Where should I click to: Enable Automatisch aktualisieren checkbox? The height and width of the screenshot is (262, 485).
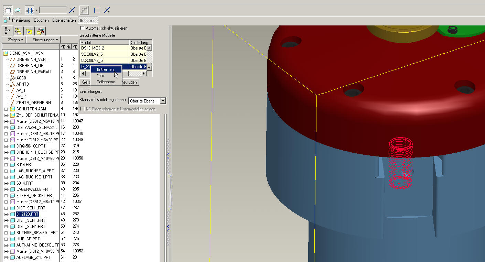click(82, 28)
